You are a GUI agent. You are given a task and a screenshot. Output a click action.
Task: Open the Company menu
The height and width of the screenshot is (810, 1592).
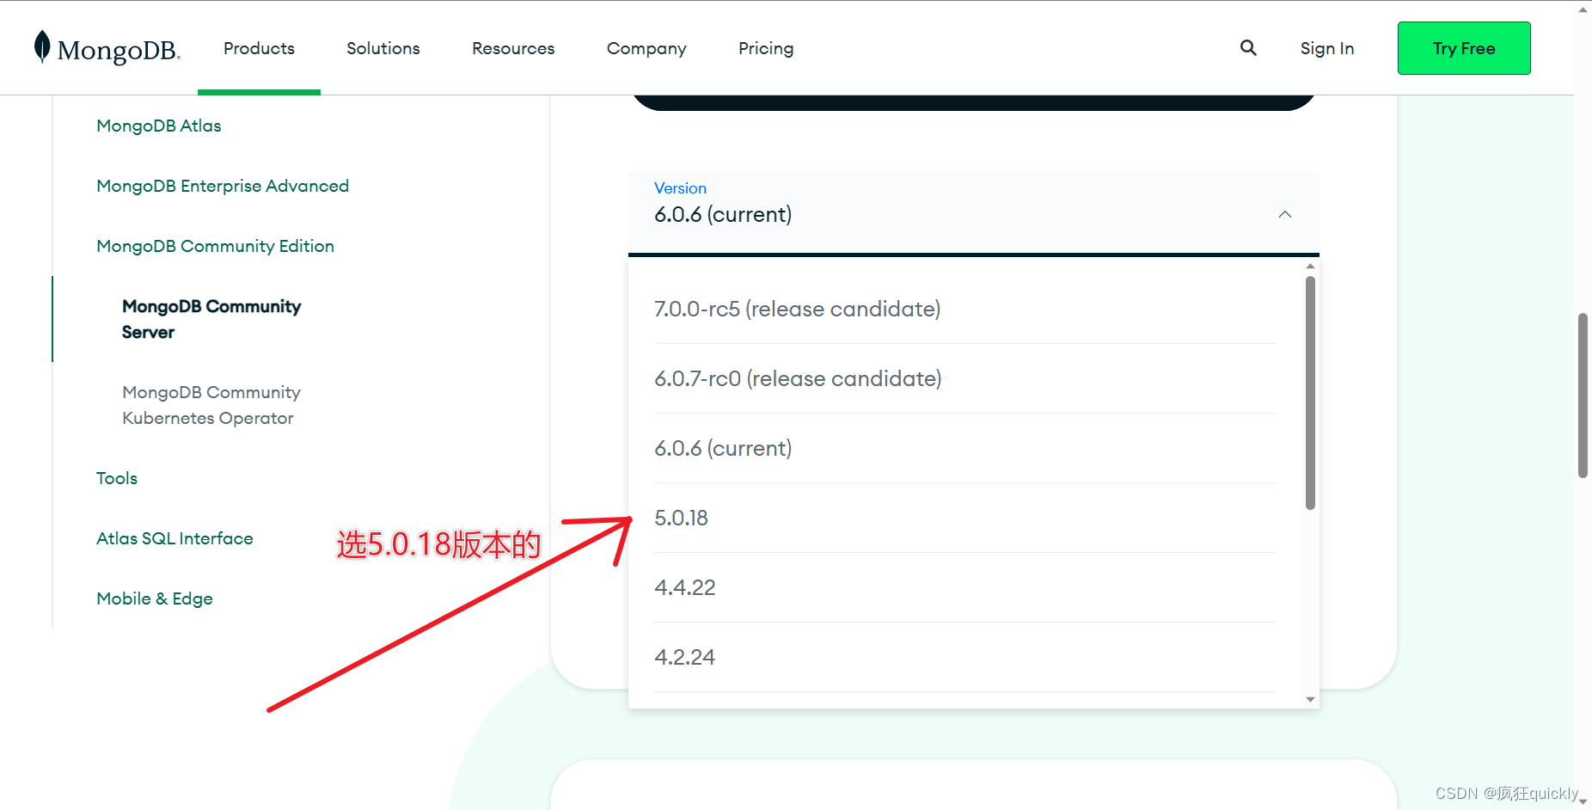[646, 48]
